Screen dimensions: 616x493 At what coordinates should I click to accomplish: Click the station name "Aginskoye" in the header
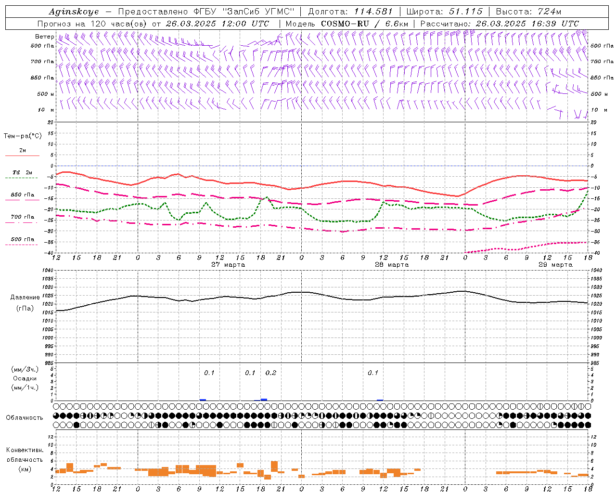[x=74, y=12]
